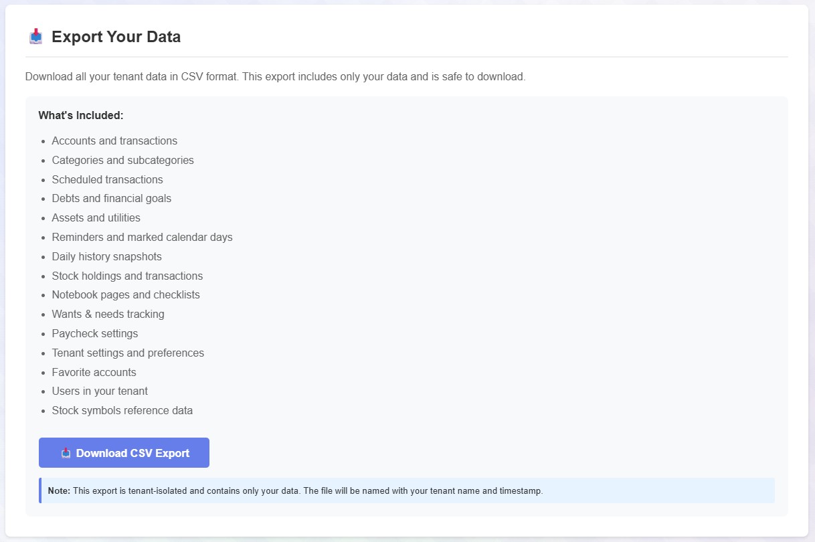Select Reminders and marked calendar days
815x542 pixels.
point(142,237)
